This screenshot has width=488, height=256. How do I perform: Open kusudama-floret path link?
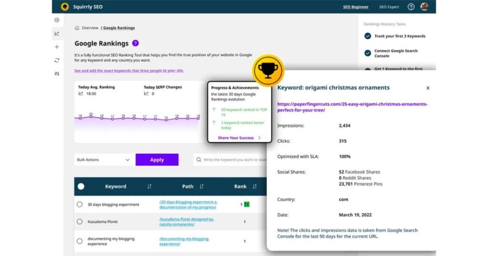point(186,222)
